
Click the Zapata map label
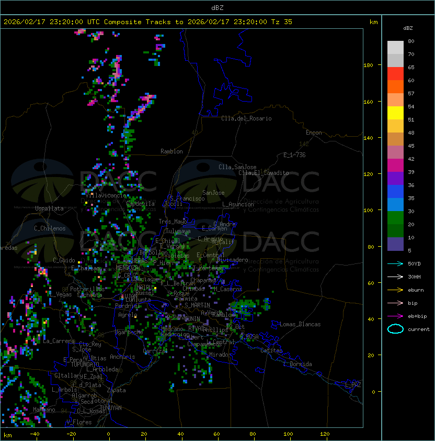pos(116,390)
